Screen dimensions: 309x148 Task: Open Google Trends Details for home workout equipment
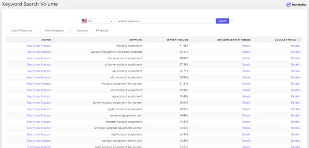(x=295, y=58)
